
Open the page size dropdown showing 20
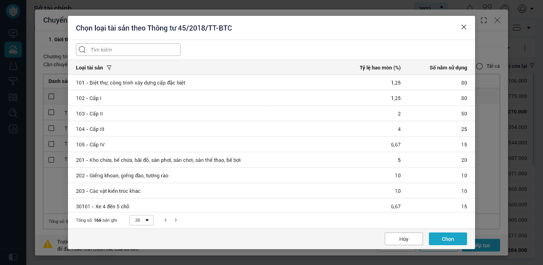click(x=142, y=220)
